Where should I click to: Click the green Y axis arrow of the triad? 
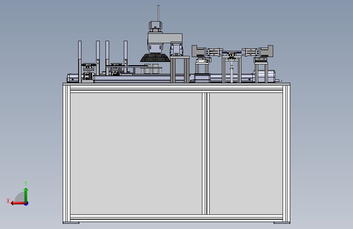[x=26, y=195]
